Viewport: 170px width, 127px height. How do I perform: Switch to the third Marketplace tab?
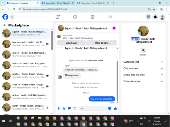(93, 3)
